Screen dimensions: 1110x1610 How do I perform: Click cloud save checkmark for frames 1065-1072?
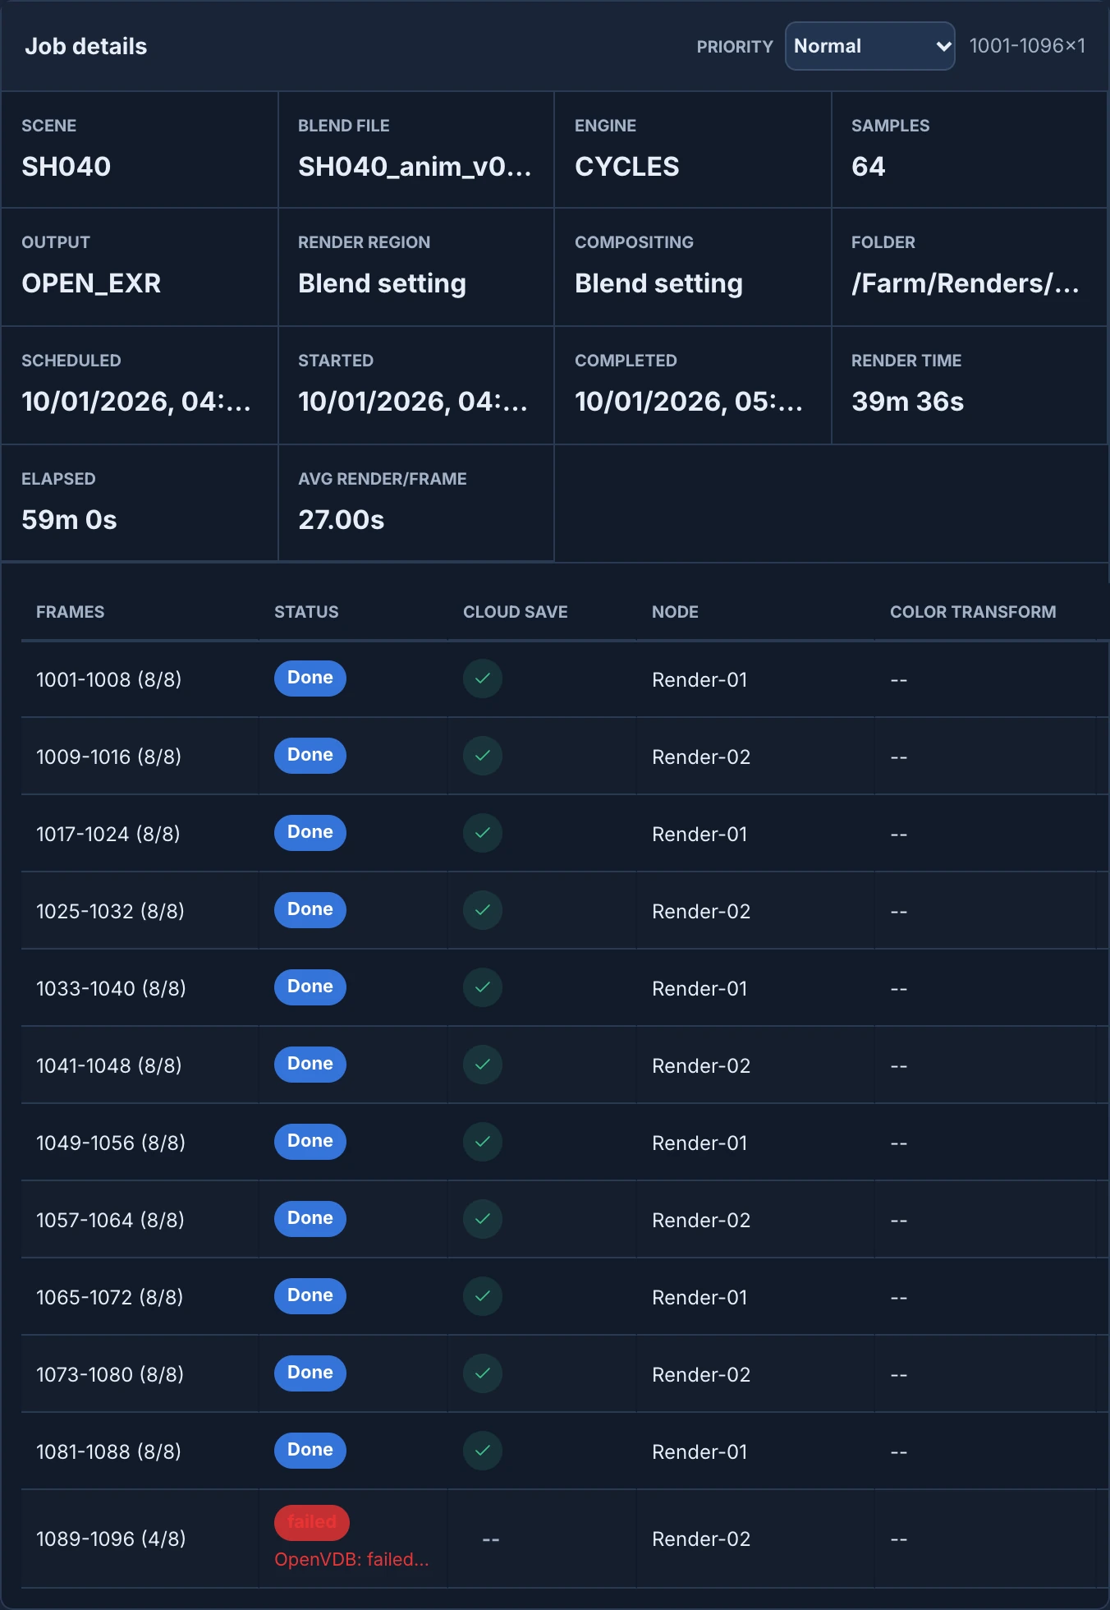point(483,1296)
